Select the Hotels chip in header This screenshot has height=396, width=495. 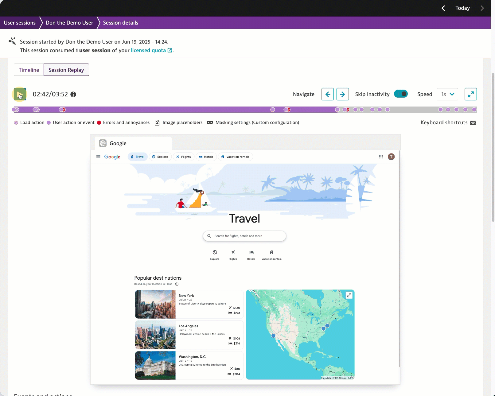(206, 157)
